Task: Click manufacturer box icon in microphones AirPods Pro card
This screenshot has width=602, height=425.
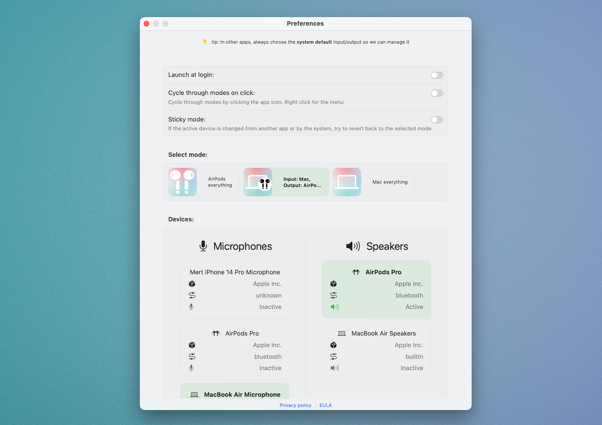Action: coord(192,345)
